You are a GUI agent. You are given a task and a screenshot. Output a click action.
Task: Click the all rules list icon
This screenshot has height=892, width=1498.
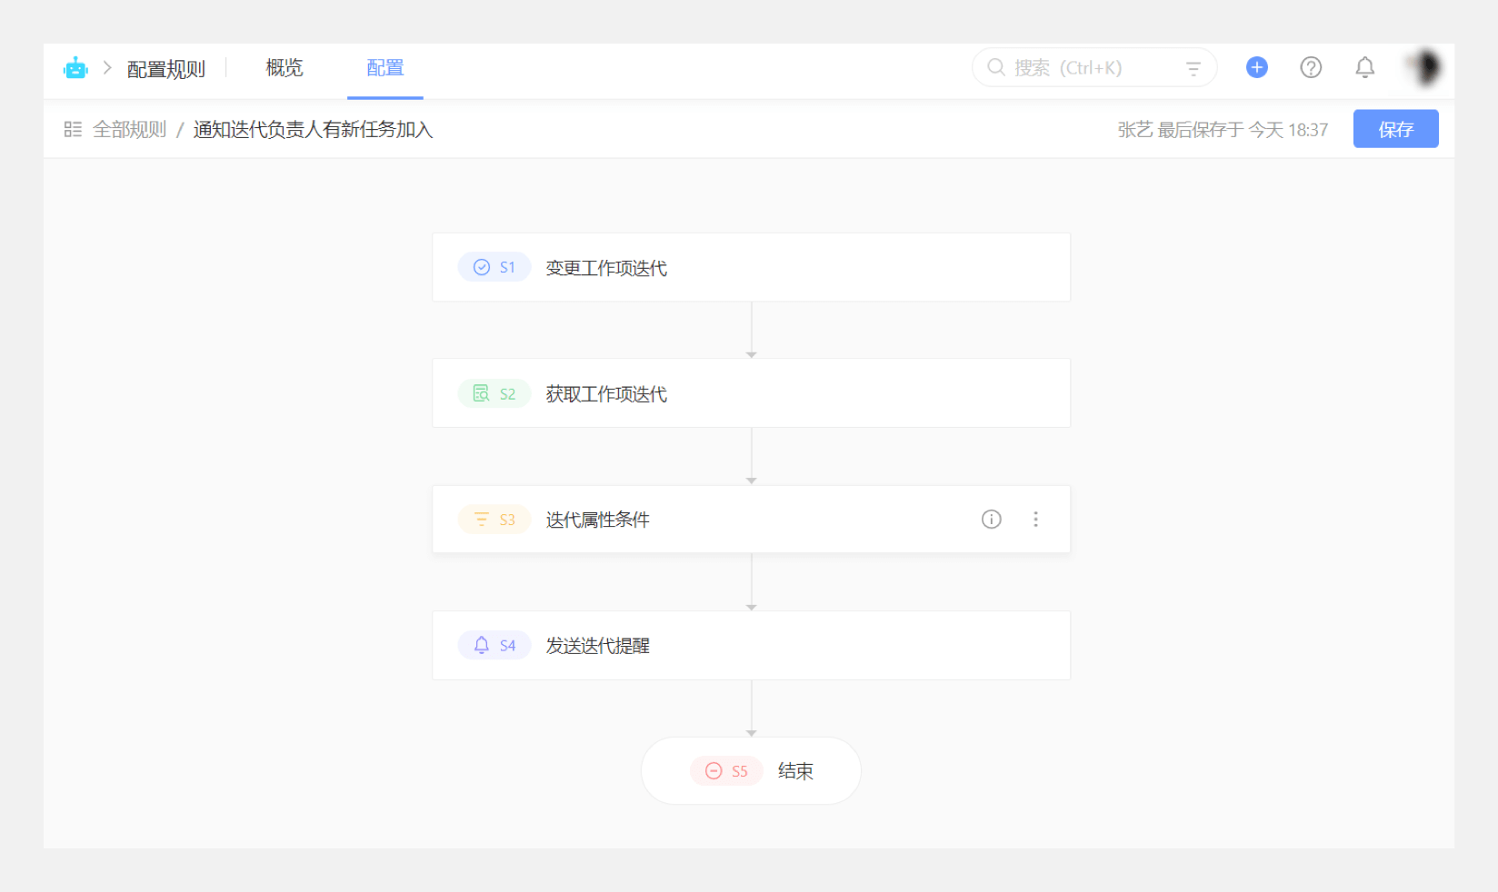(73, 130)
